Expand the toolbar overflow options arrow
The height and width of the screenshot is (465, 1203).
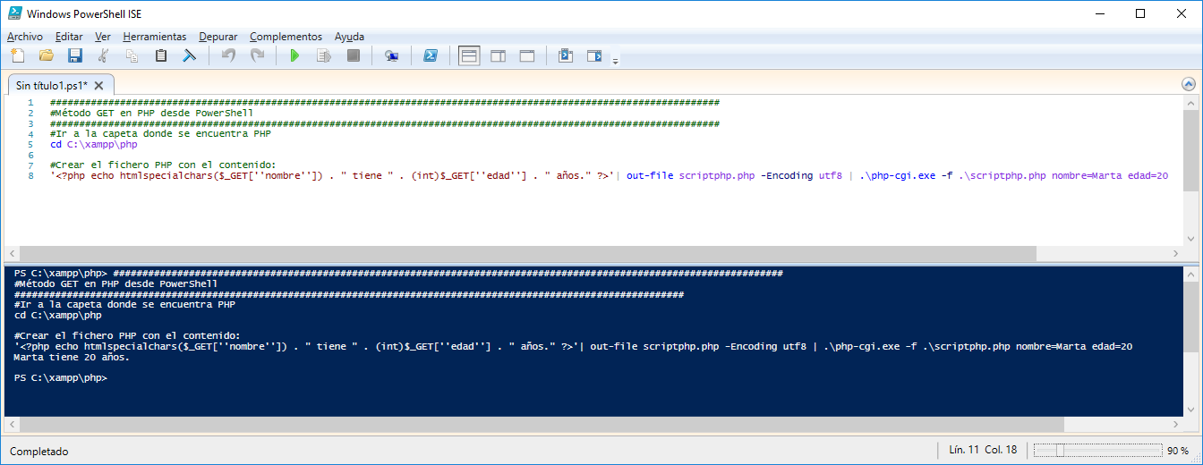[615, 60]
